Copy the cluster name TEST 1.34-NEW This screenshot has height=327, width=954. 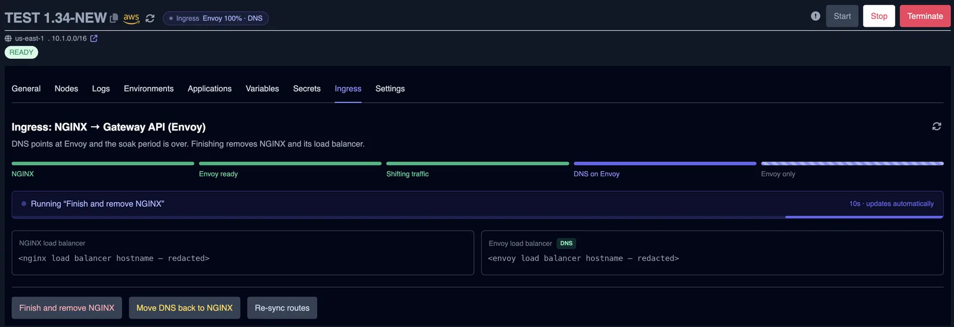click(x=114, y=18)
